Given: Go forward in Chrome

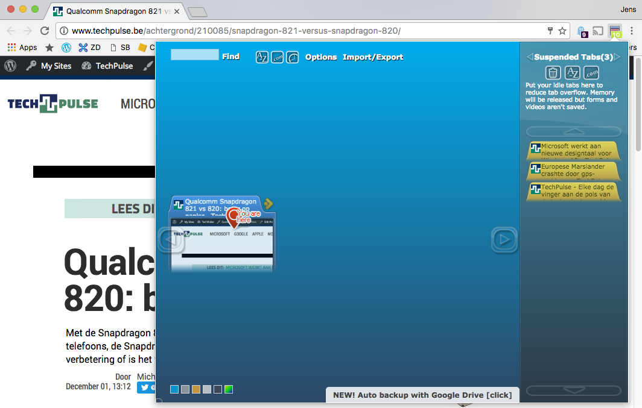Looking at the screenshot, I should pyautogui.click(x=27, y=31).
